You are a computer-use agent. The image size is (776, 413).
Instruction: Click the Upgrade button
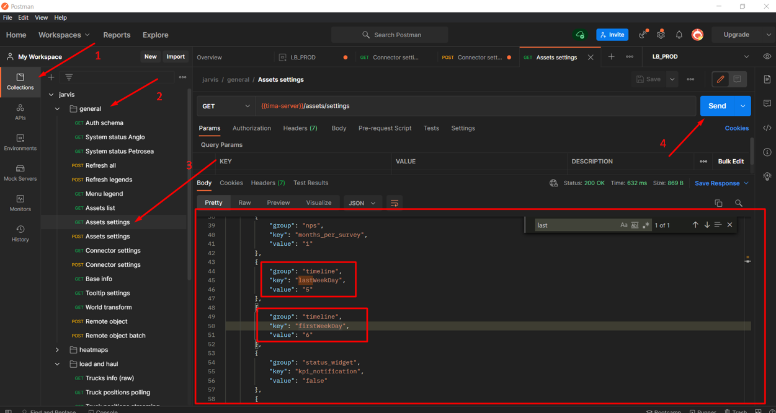736,35
